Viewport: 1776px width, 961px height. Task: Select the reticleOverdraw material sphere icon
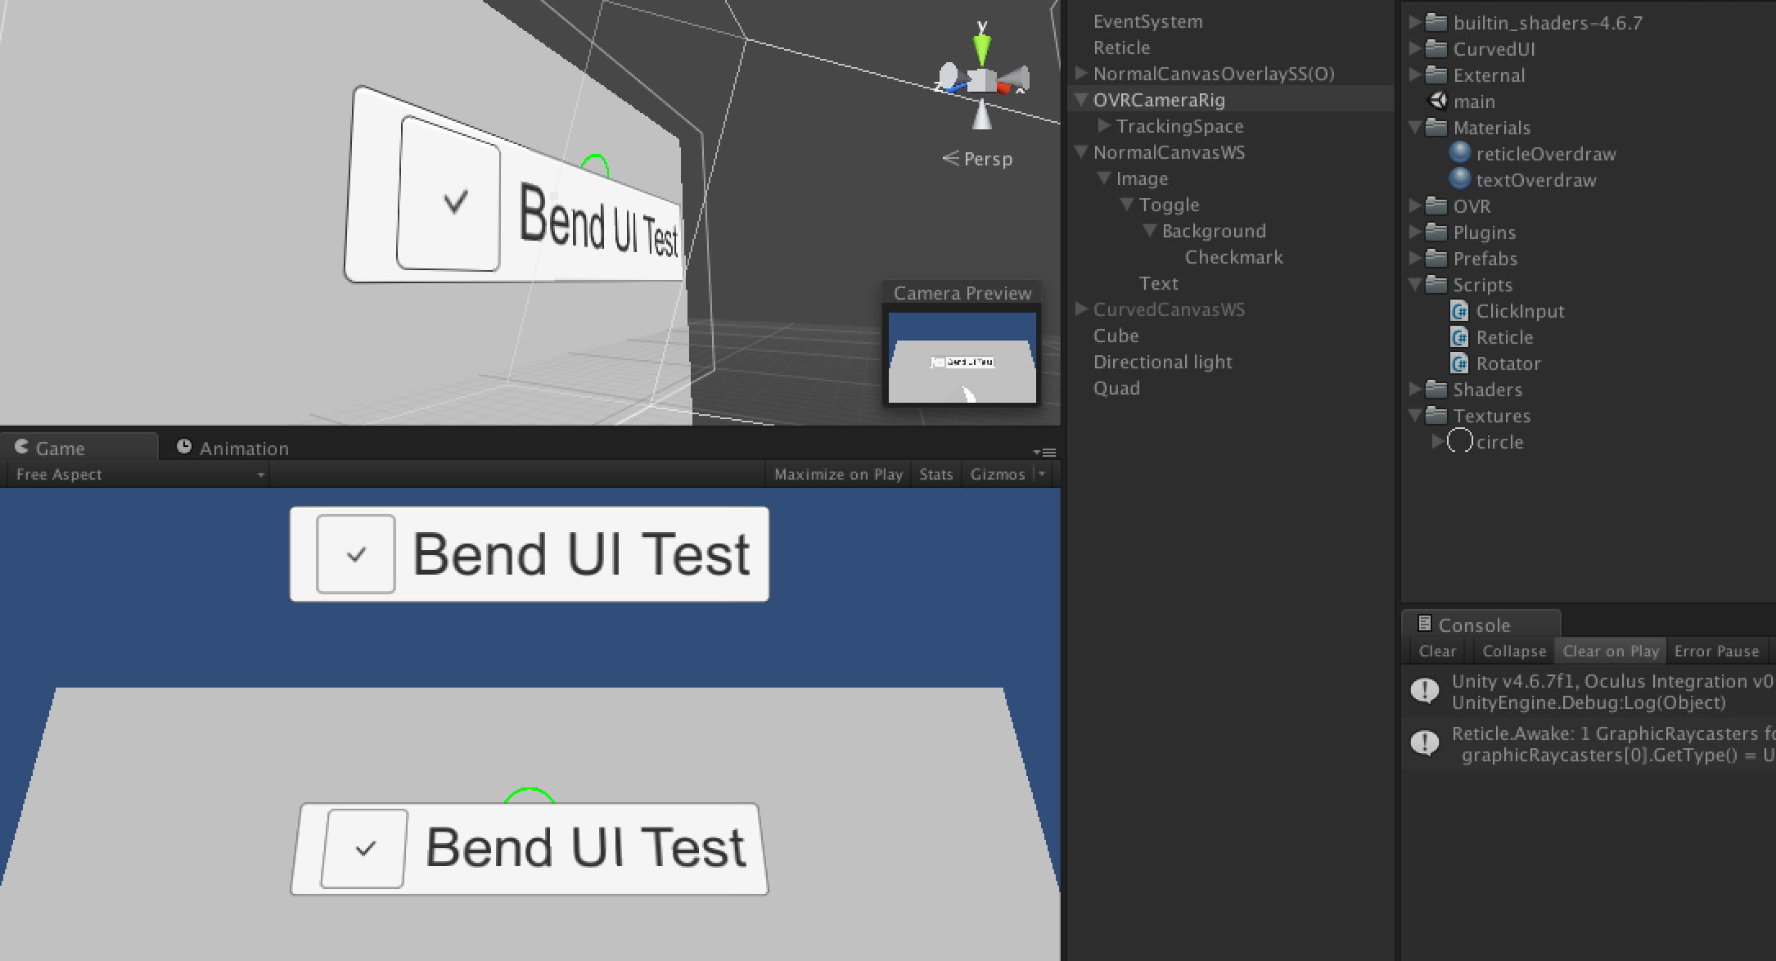tap(1460, 153)
